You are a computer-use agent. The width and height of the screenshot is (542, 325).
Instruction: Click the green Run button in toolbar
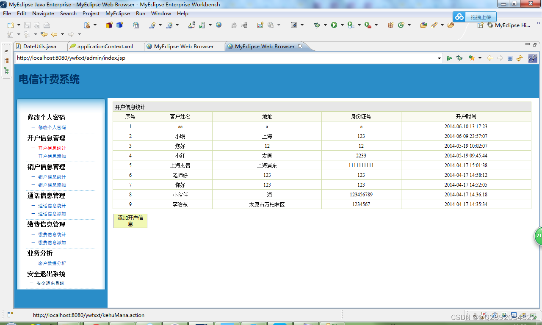coord(334,25)
